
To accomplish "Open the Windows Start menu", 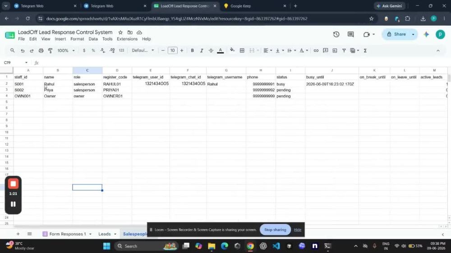I will [x=106, y=246].
